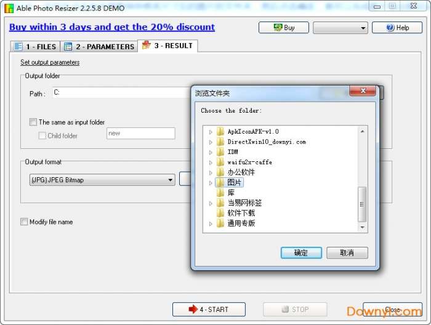This screenshot has width=431, height=325.
Task: Open the JPEG Bitmap output format dropdown
Action: pos(102,180)
